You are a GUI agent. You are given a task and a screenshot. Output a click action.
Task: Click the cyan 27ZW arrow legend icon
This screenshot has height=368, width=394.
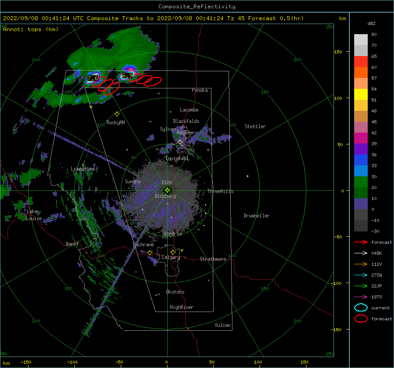point(361,275)
